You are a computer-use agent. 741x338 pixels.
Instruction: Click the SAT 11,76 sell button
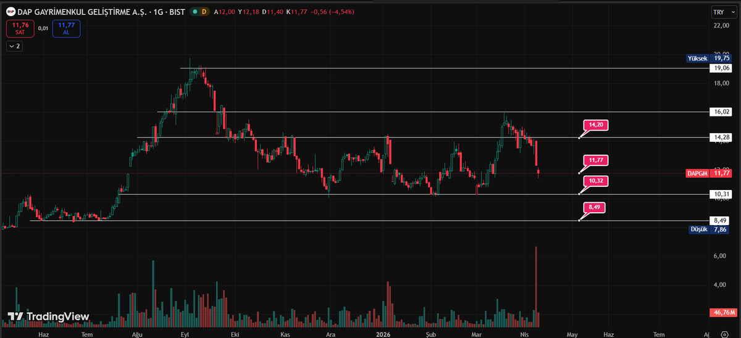(20, 28)
